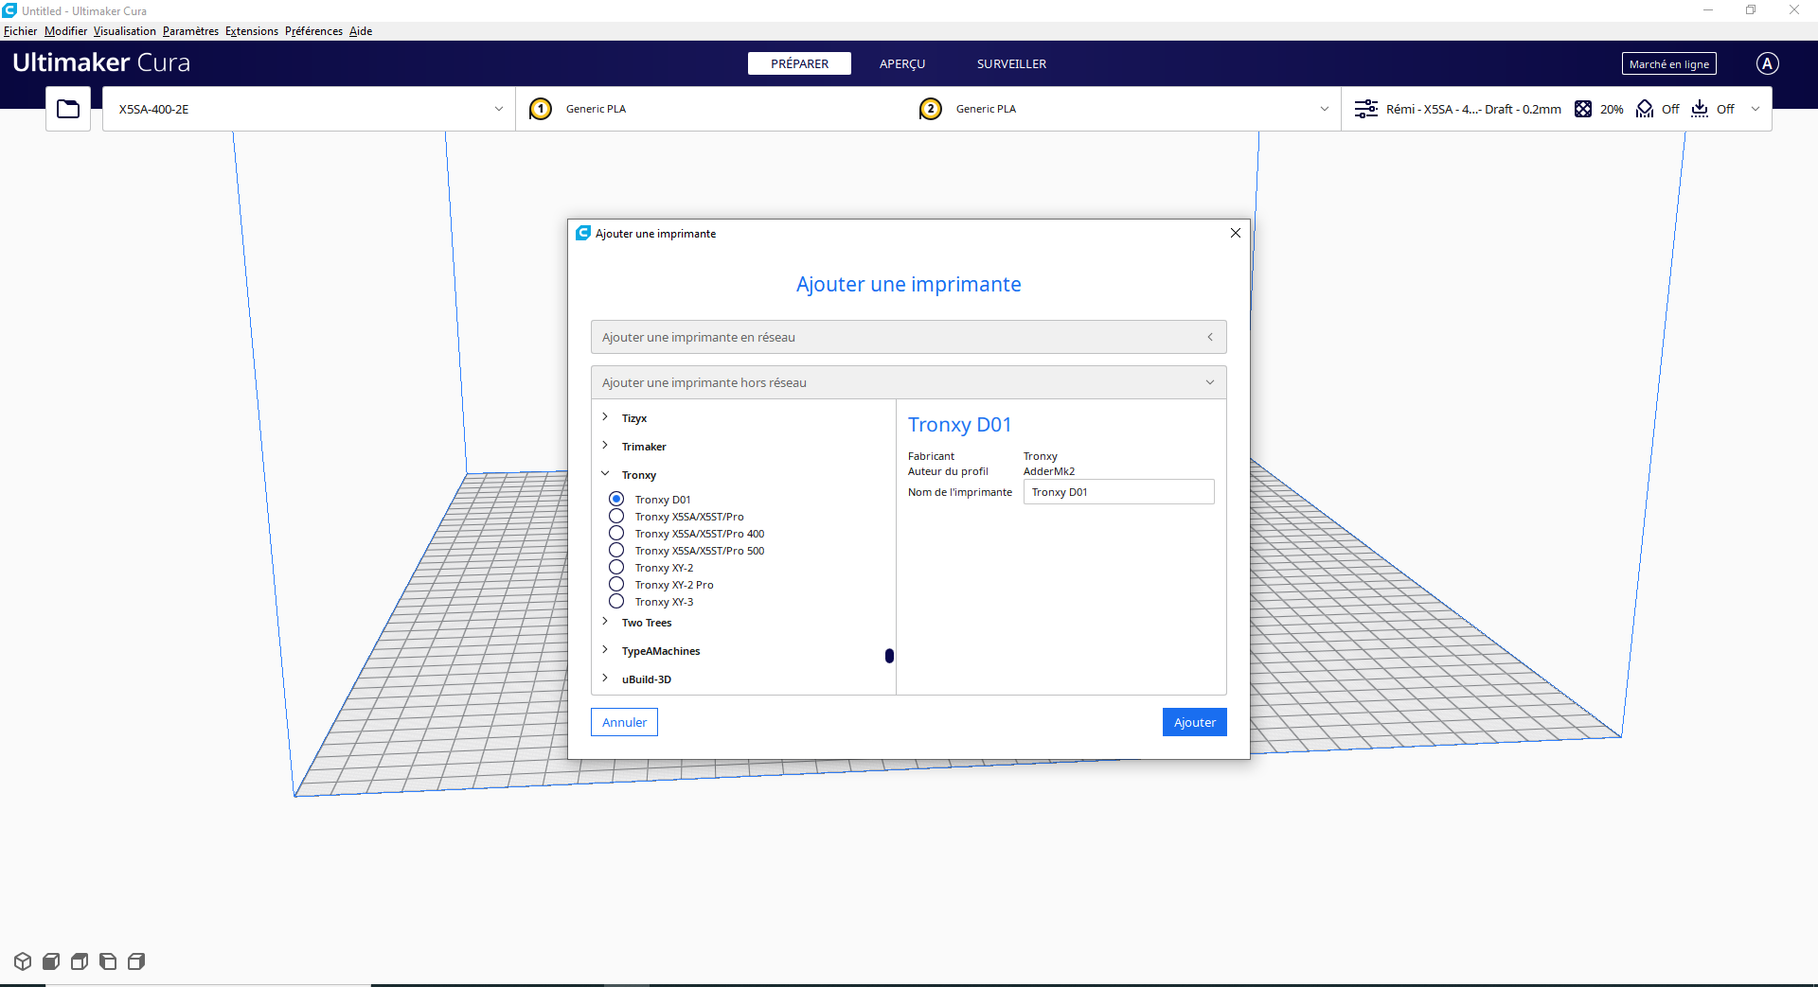Switch to SURVEILLER stage tab
The width and height of the screenshot is (1818, 987).
pyautogui.click(x=1011, y=63)
